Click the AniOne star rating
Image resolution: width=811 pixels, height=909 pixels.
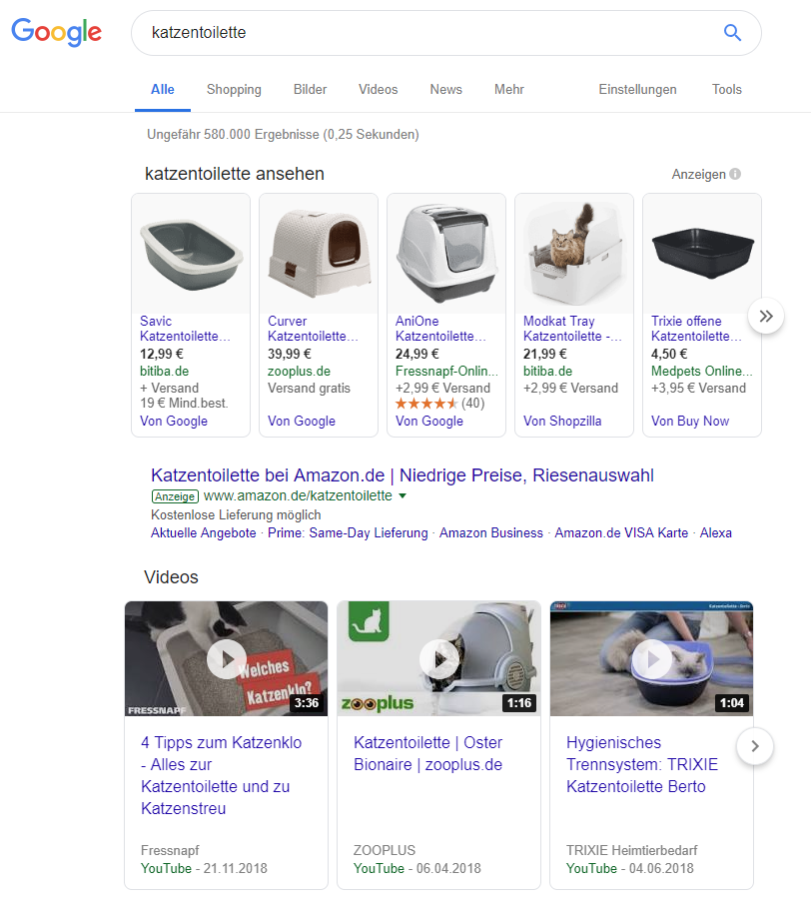click(426, 404)
